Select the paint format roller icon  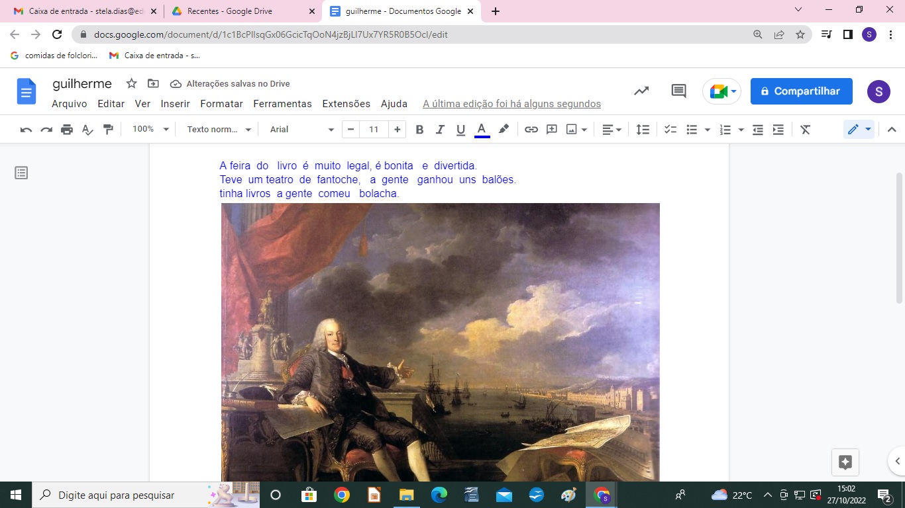pyautogui.click(x=108, y=130)
